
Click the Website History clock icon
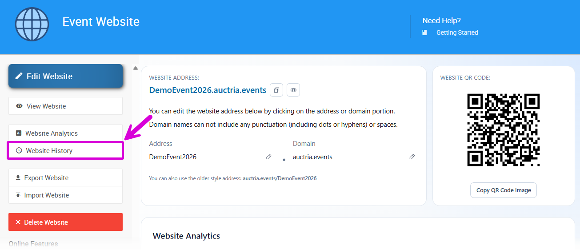click(19, 151)
